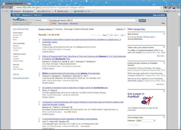Screen dimensions: 181x130
Task: Filter by Review article type
Action: [16, 37]
